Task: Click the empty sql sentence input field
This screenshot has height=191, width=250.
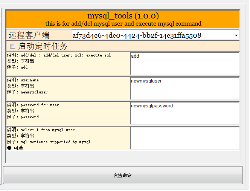Action: click(x=184, y=138)
